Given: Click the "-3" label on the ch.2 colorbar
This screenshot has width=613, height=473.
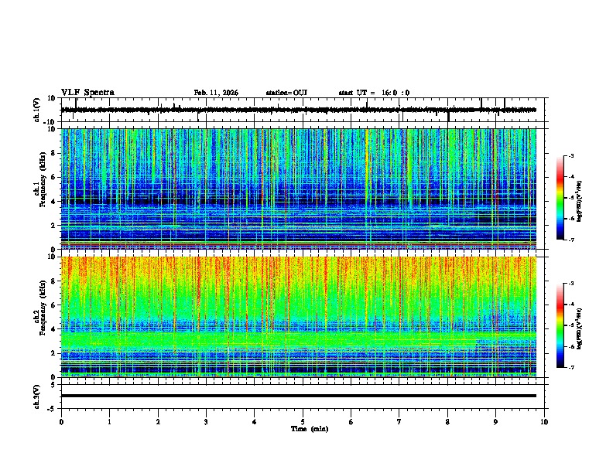Looking at the screenshot, I should click(571, 284).
